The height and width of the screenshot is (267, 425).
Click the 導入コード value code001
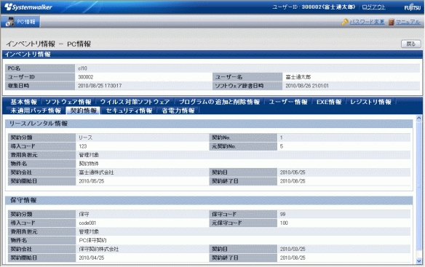(87, 223)
